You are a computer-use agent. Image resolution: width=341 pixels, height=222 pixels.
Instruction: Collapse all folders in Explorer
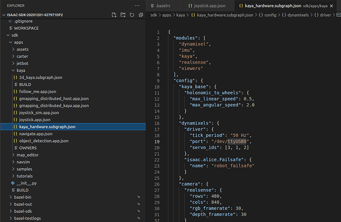coord(141,15)
